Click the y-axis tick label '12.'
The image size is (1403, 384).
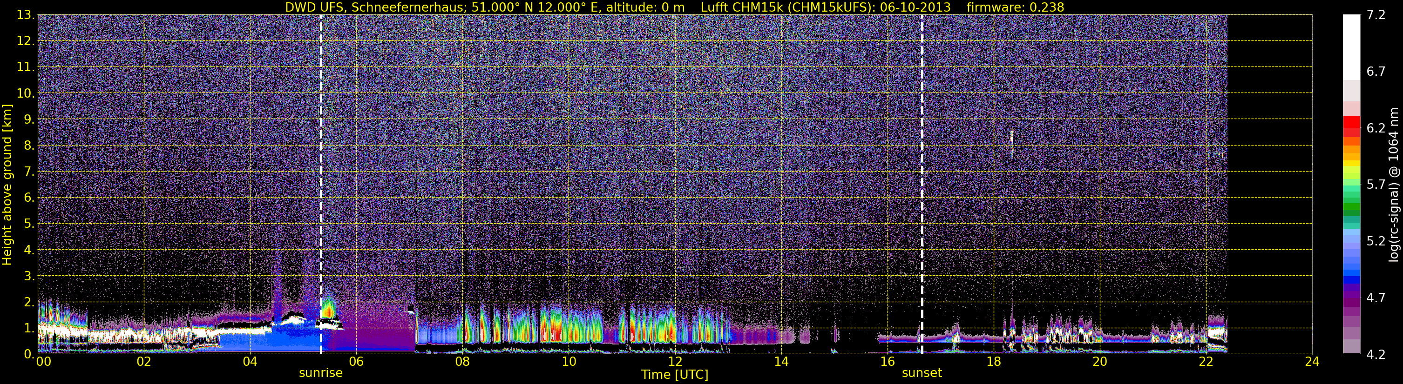coord(26,41)
